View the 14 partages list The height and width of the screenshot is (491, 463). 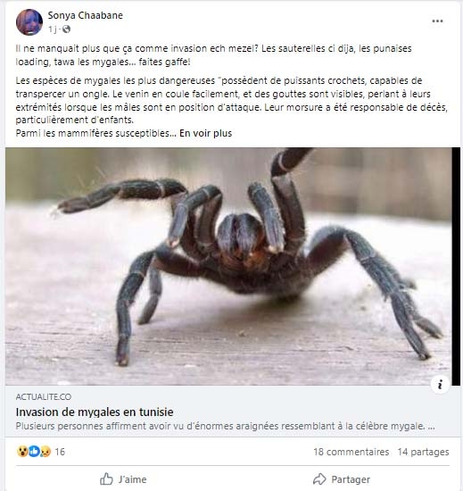click(x=423, y=452)
